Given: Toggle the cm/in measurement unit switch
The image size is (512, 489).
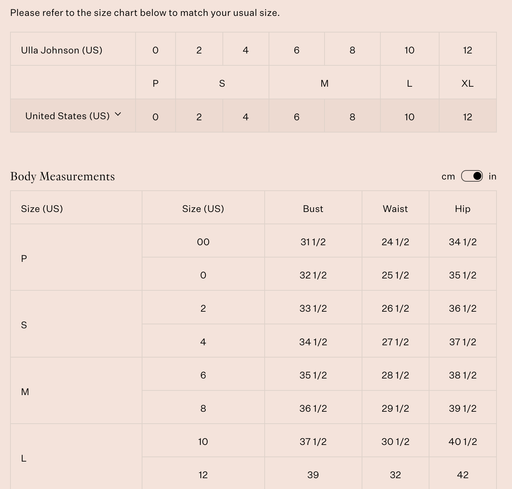Looking at the screenshot, I should [472, 176].
